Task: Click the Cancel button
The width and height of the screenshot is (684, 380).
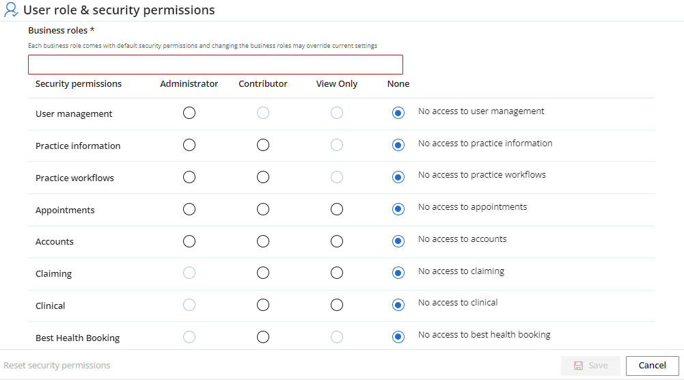Action: click(652, 366)
